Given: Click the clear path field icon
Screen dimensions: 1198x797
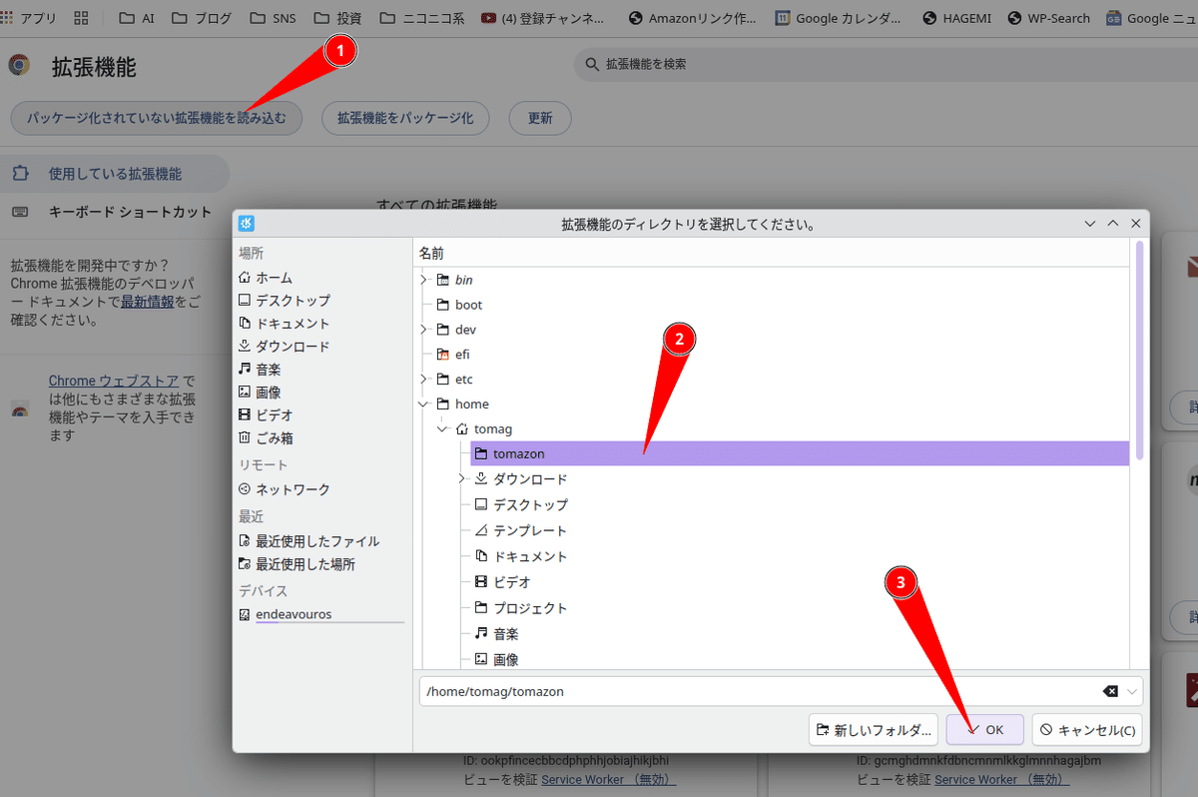Looking at the screenshot, I should pos(1110,691).
